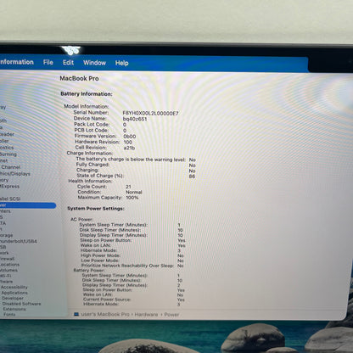Select Fibre Channel in the sidebar
The height and width of the screenshot is (353, 353).
click(x=10, y=167)
